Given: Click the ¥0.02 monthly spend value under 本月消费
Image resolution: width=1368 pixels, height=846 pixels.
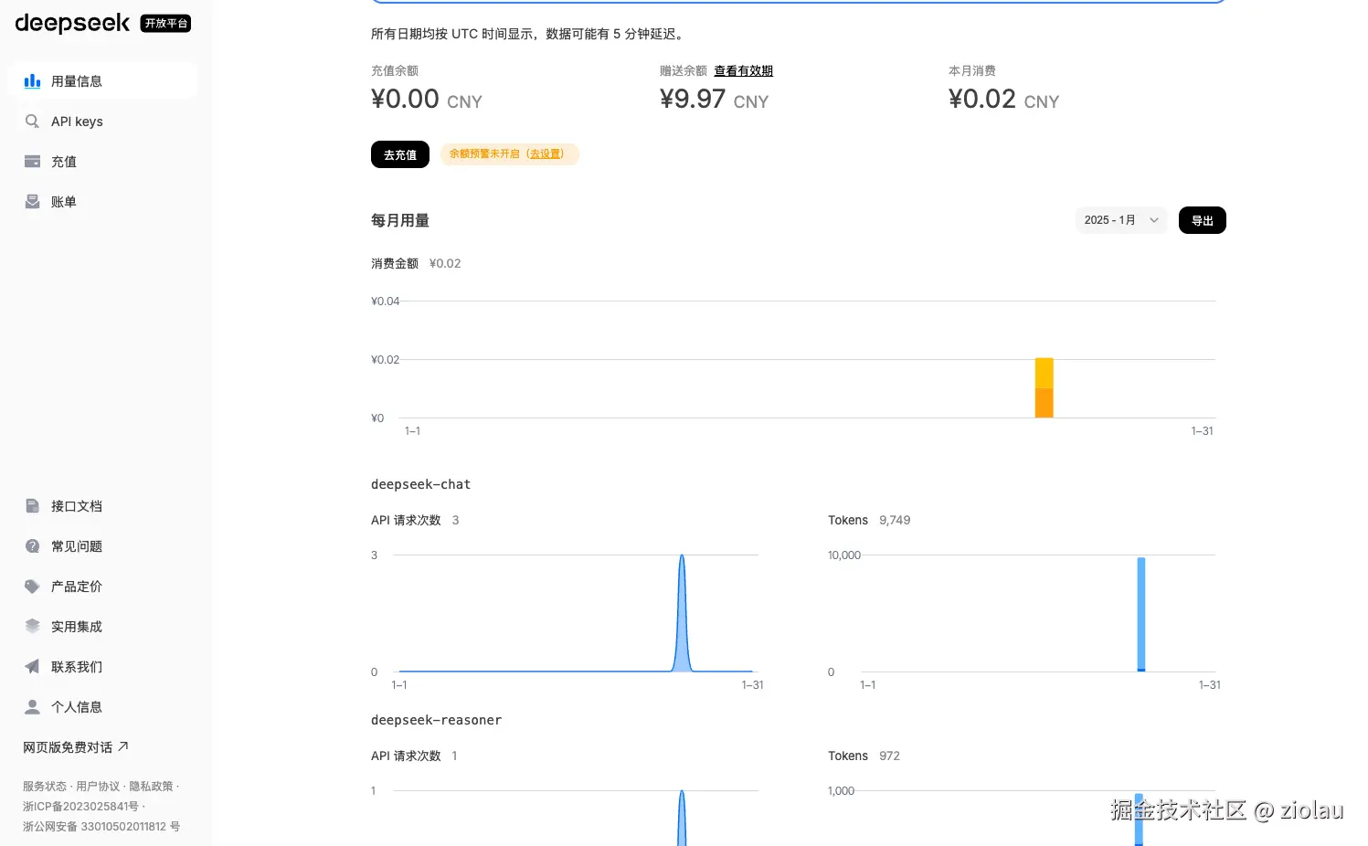Looking at the screenshot, I should (982, 99).
